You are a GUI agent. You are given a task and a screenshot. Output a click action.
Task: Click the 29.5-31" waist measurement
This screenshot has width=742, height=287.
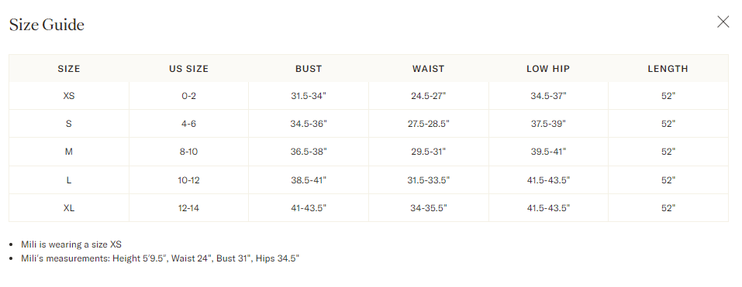(428, 152)
